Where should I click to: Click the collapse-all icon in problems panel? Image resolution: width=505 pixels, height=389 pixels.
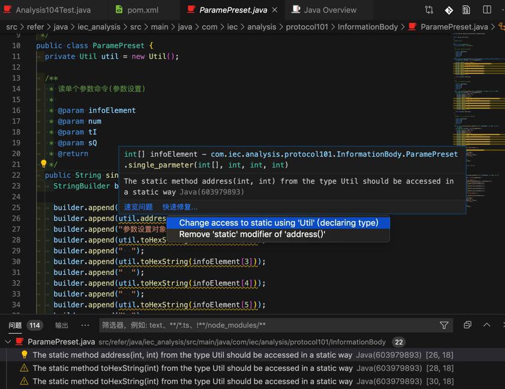coord(467,325)
